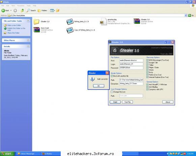
Task: Open the Favorites menu
Action: pos(21,6)
